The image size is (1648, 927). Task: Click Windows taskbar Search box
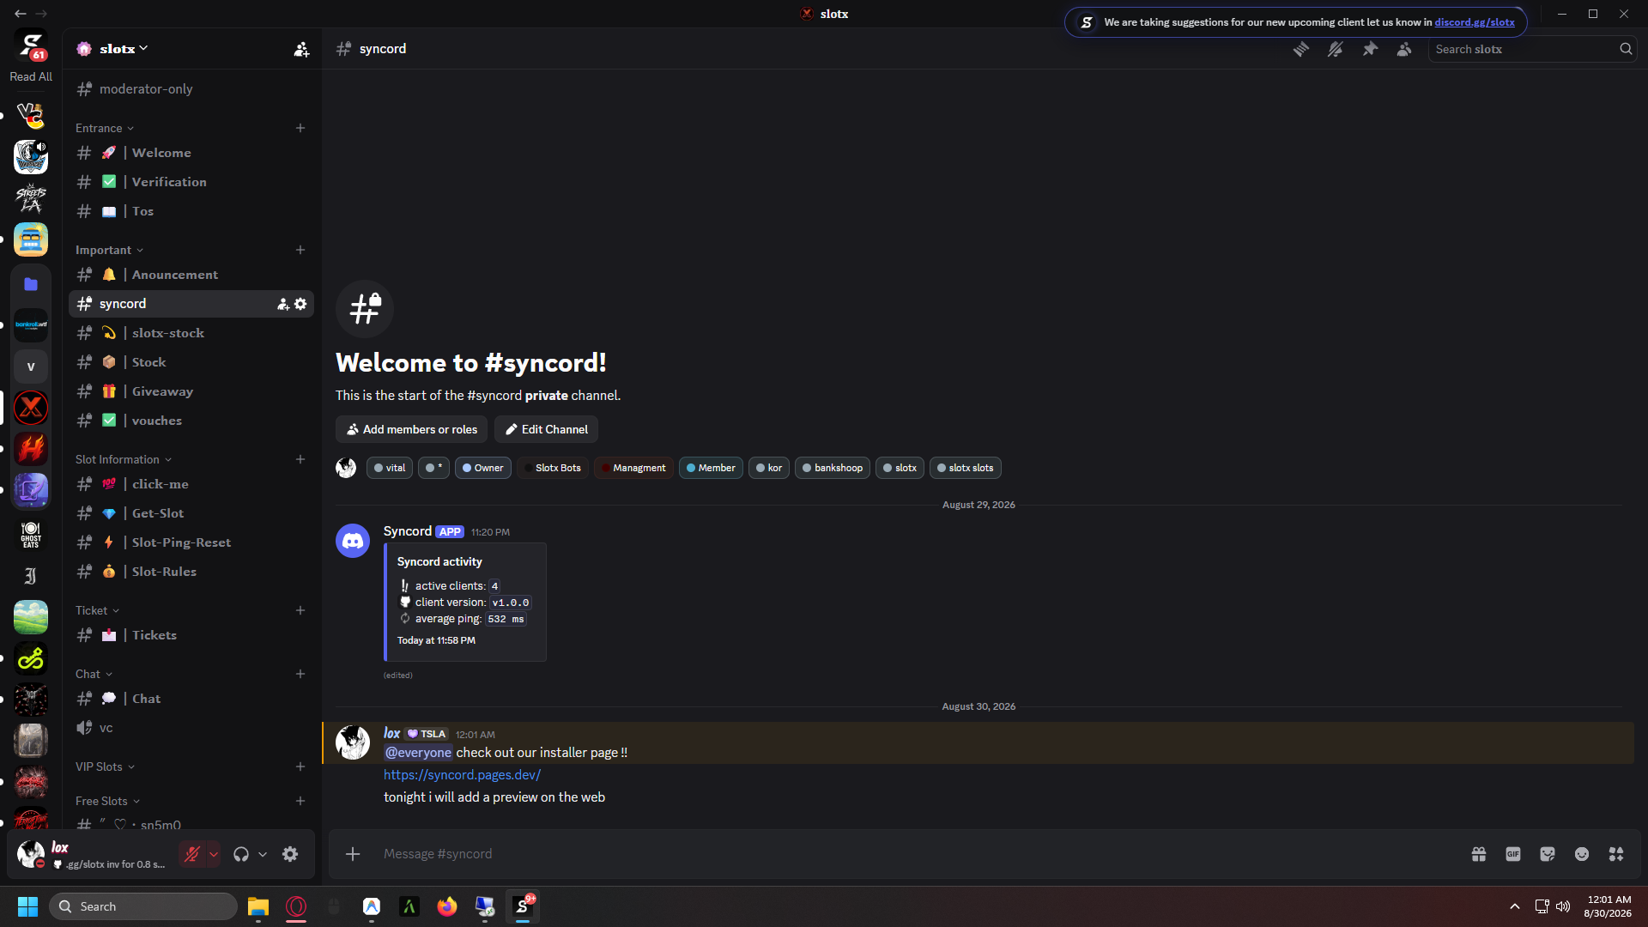[142, 906]
